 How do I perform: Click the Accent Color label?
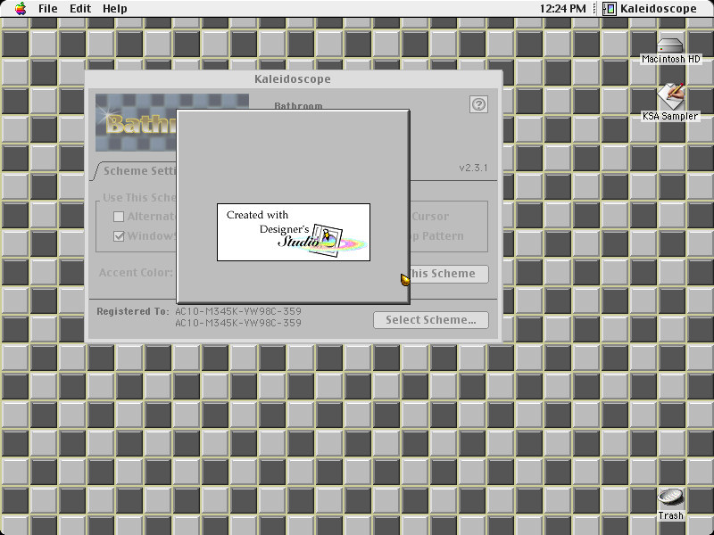pyautogui.click(x=136, y=273)
